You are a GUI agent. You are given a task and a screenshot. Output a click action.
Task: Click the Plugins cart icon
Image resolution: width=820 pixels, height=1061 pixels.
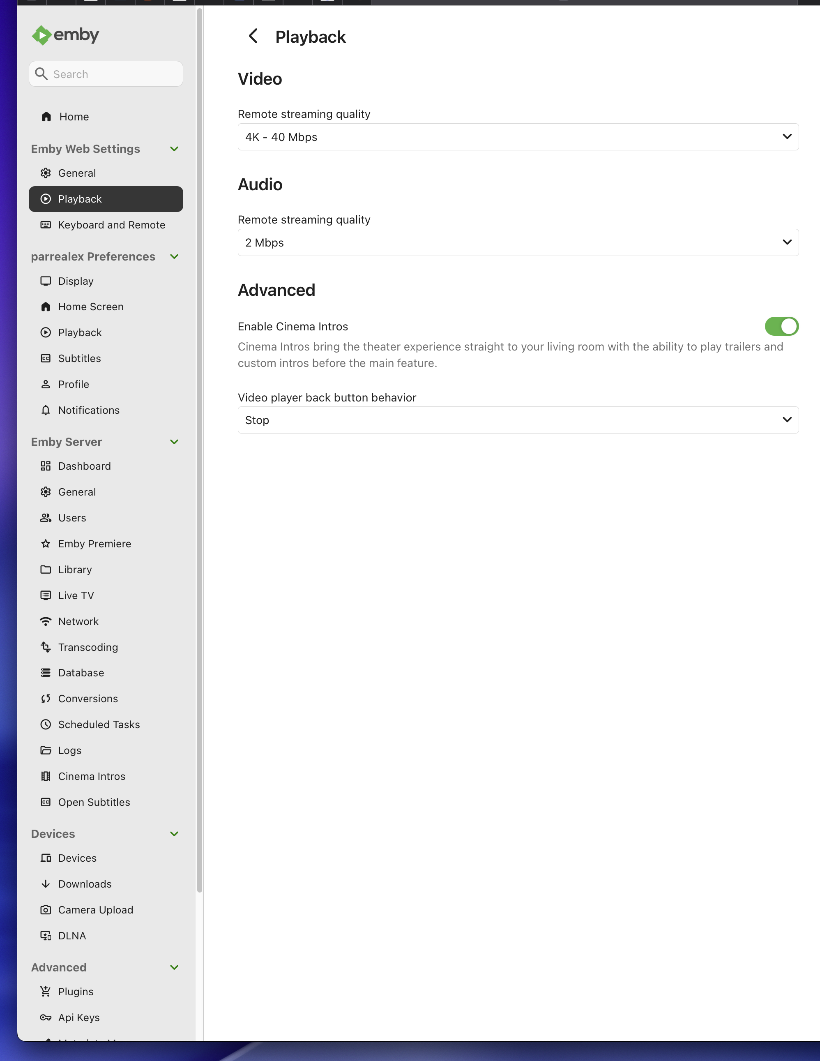click(x=46, y=992)
